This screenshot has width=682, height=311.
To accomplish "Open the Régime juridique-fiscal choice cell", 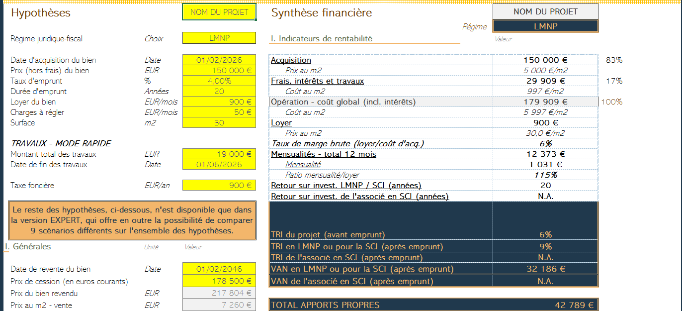I will [x=219, y=38].
